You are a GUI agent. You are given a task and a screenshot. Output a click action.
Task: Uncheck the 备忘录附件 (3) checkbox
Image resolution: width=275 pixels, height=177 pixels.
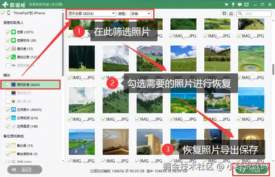point(8,154)
